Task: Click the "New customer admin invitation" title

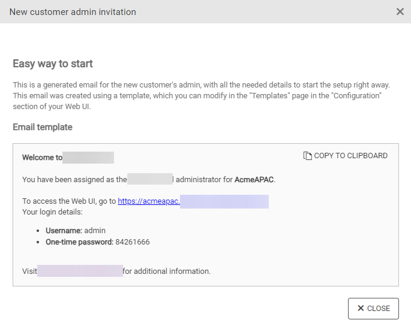Action: [x=73, y=12]
